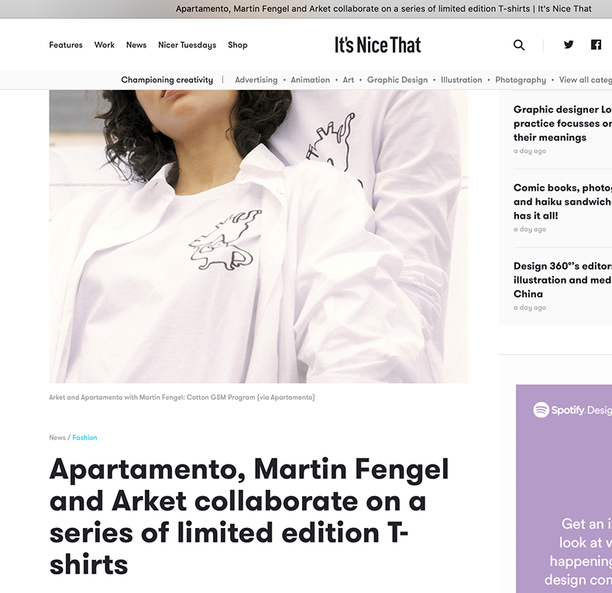This screenshot has width=612, height=593.
Task: Visit the Twitter bird icon link
Action: pyautogui.click(x=569, y=44)
